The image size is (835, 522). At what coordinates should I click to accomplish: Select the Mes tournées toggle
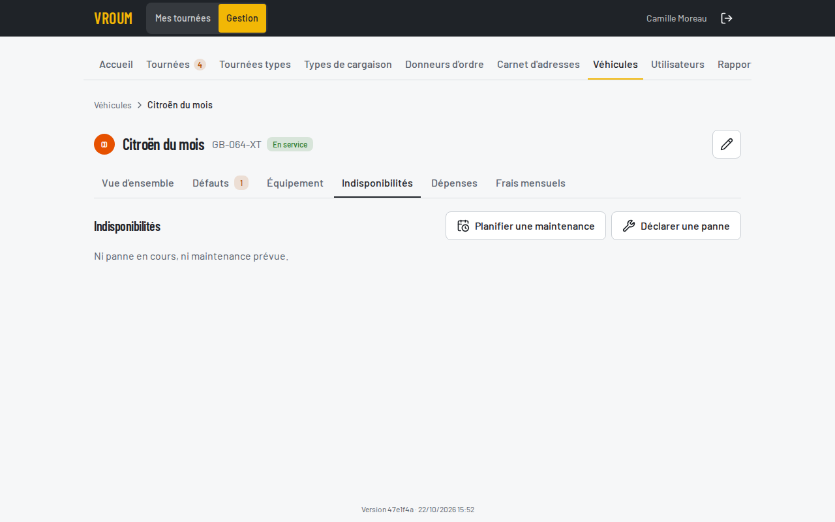tap(183, 18)
